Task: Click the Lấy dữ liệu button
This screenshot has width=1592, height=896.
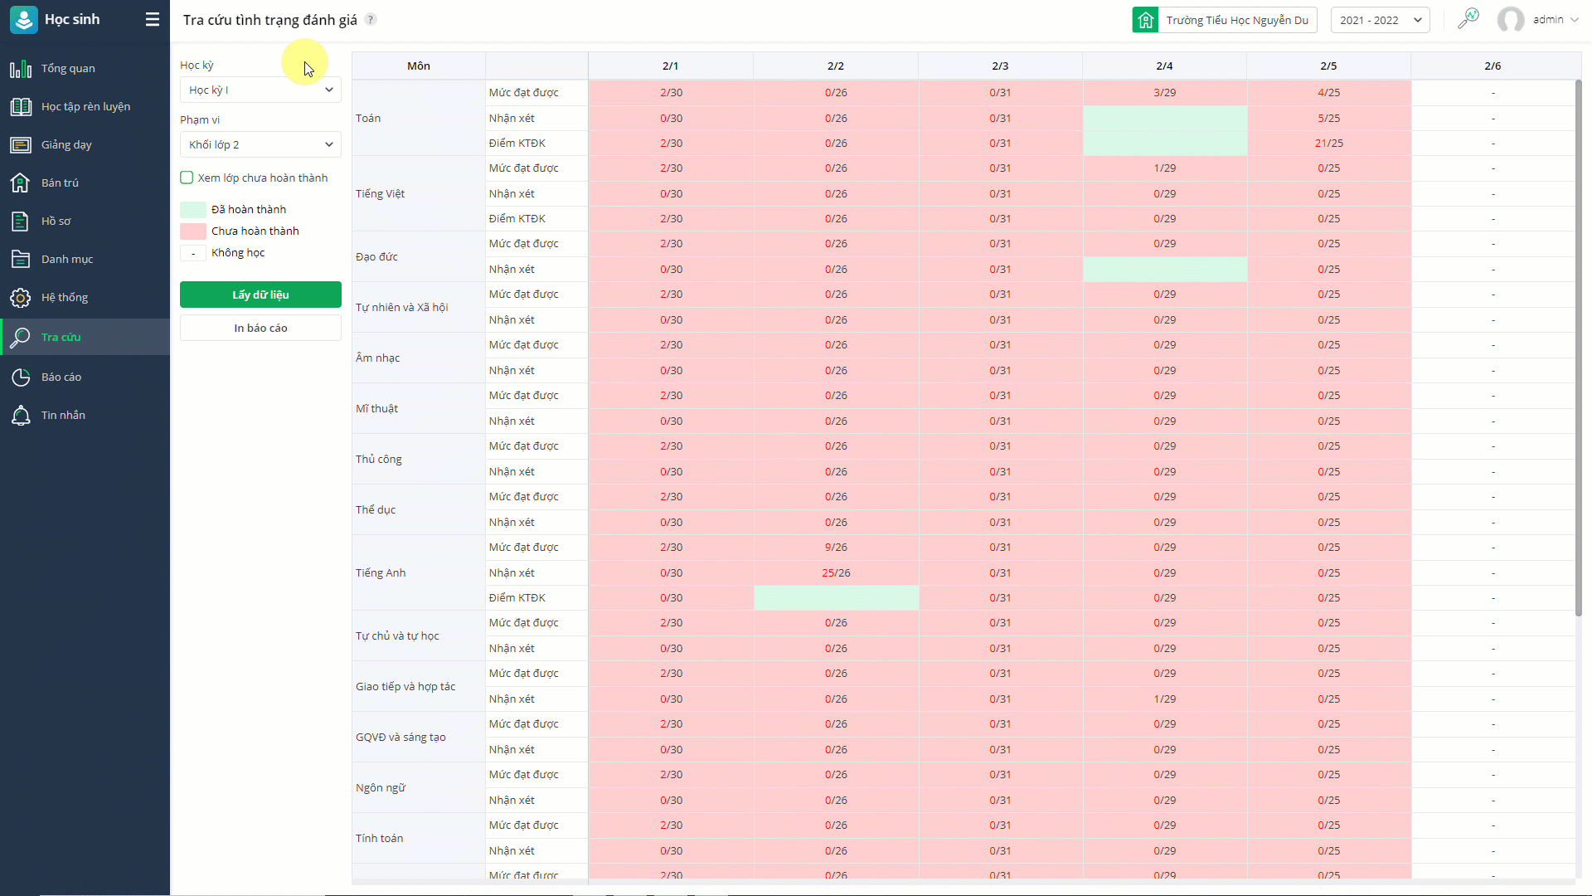Action: click(x=260, y=295)
